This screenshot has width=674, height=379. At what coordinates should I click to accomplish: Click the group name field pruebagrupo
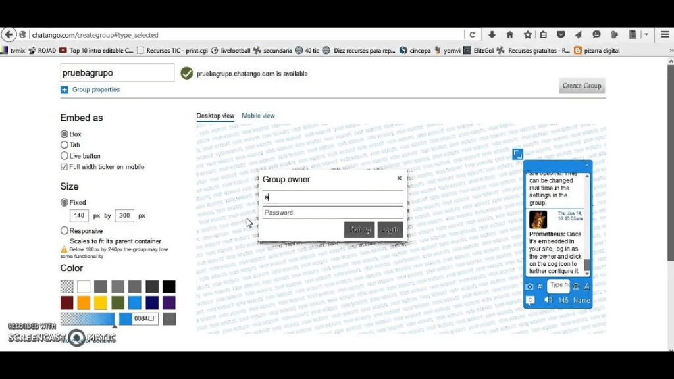117,73
